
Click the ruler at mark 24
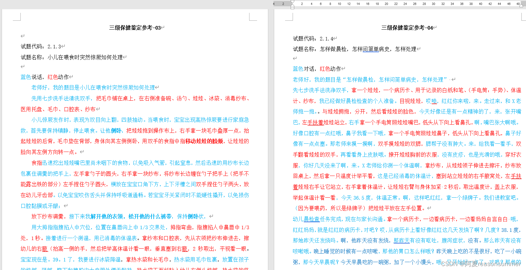405,4
